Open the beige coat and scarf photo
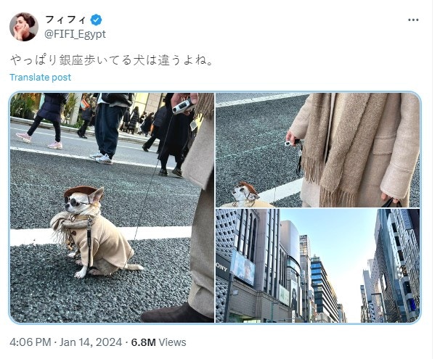 (317, 150)
